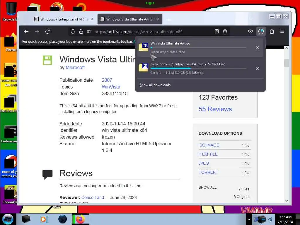300x225 pixels.
Task: Click the Item Size value 3836112015
Action: point(115,93)
